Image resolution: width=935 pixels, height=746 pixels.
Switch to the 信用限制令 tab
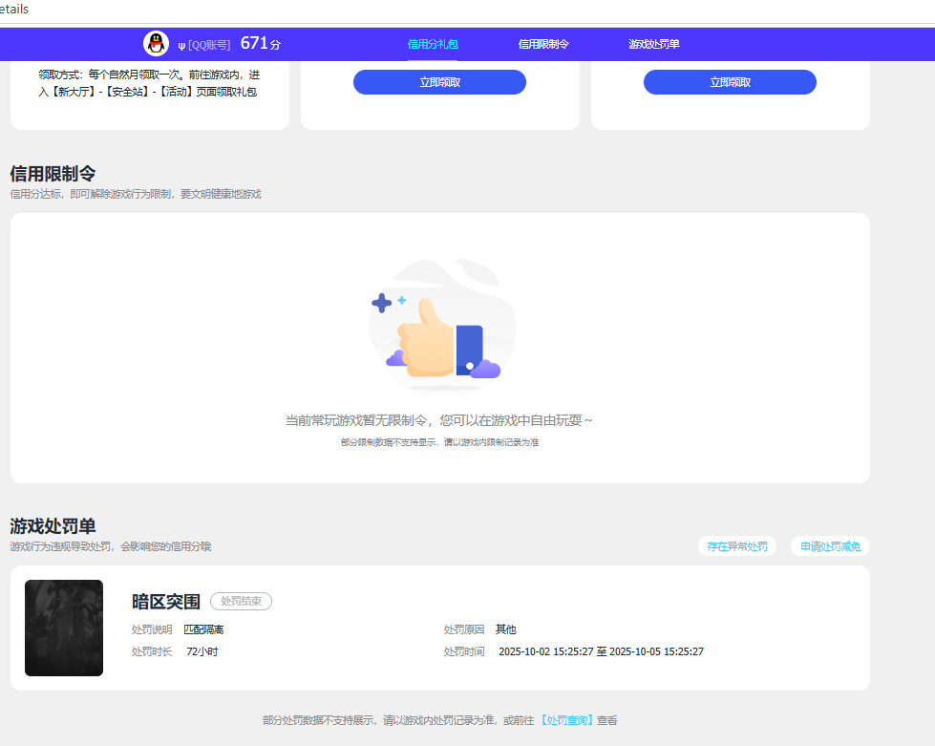(543, 44)
